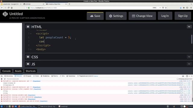This screenshot has width=193, height=108.
Task: Switch to the GitHub tab
Action: (x=33, y=4)
